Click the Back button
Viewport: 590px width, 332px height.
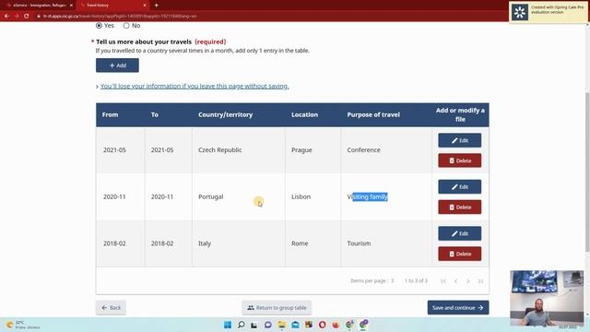click(x=111, y=307)
